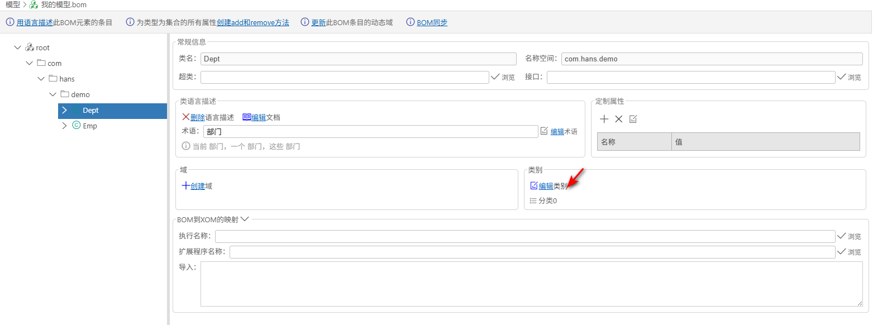This screenshot has height=325, width=873.
Task: Collapse the root tree node
Action: [x=17, y=48]
